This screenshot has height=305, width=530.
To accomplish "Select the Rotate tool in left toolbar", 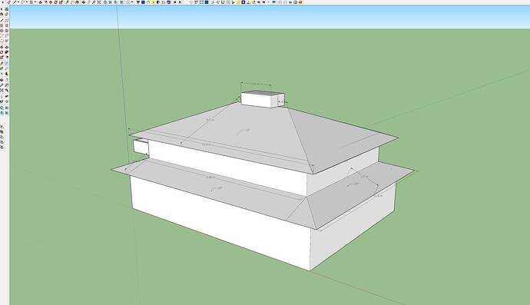I will pyautogui.click(x=2, y=51).
